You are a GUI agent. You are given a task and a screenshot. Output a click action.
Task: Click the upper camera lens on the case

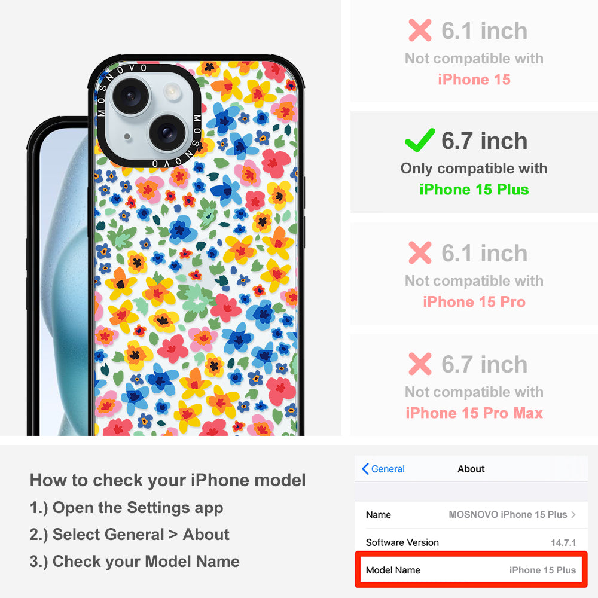pos(130,96)
